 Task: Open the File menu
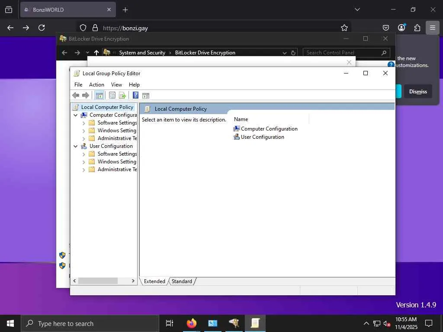[x=78, y=85]
